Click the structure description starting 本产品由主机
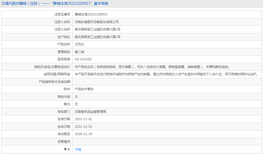This screenshot has width=263, height=154. (x=152, y=67)
